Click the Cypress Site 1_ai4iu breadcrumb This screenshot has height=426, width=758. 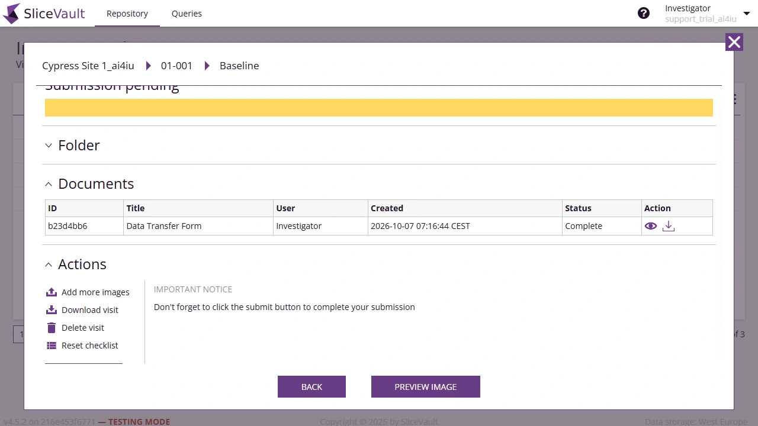88,66
